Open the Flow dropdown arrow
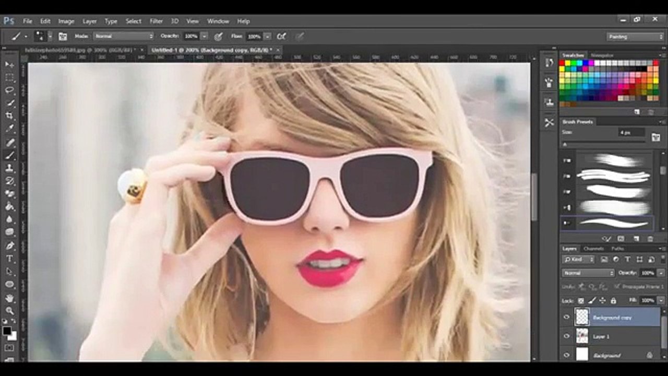 267,37
